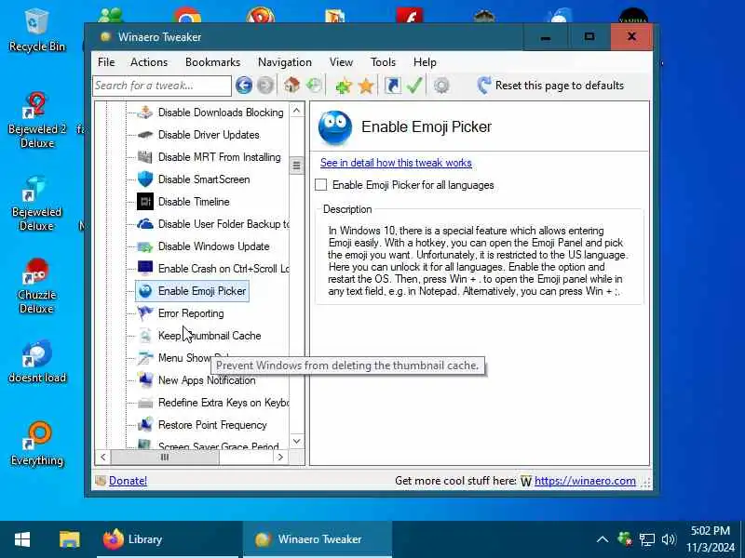Viewport: 745px width, 558px height.
Task: Select Bejeweled 2 Deluxe desktop shortcut
Action: pyautogui.click(x=37, y=121)
